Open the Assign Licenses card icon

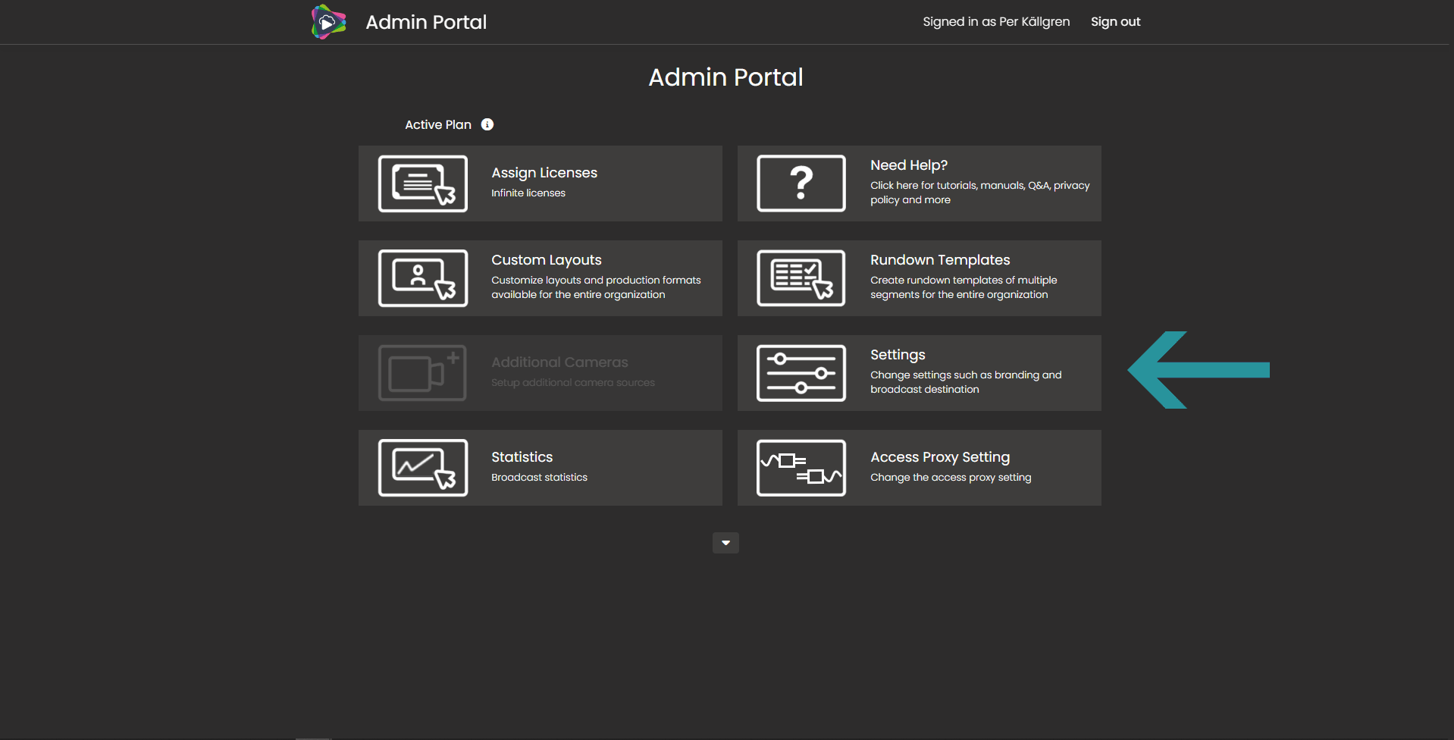[423, 183]
